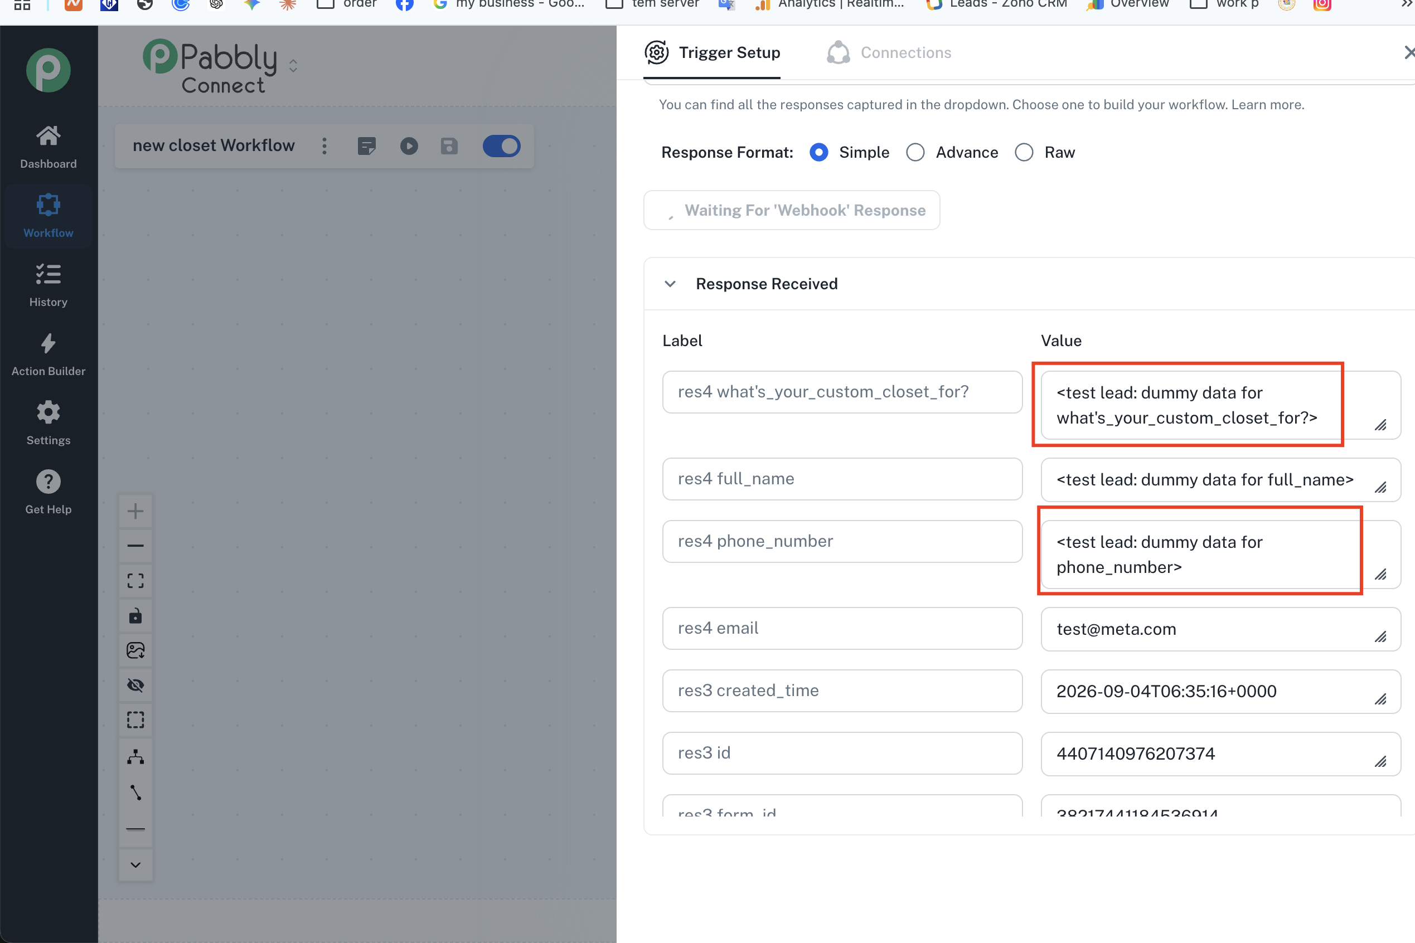This screenshot has height=943, width=1415.
Task: Go to the Workflow section
Action: [48, 216]
